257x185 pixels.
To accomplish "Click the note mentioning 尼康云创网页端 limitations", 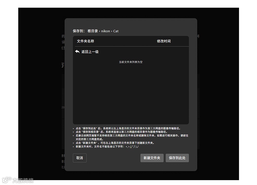I will (130, 136).
